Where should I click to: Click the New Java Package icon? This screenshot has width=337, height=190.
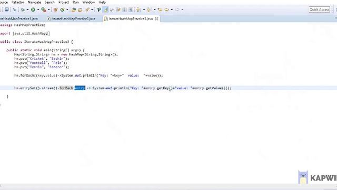click(x=55, y=9)
